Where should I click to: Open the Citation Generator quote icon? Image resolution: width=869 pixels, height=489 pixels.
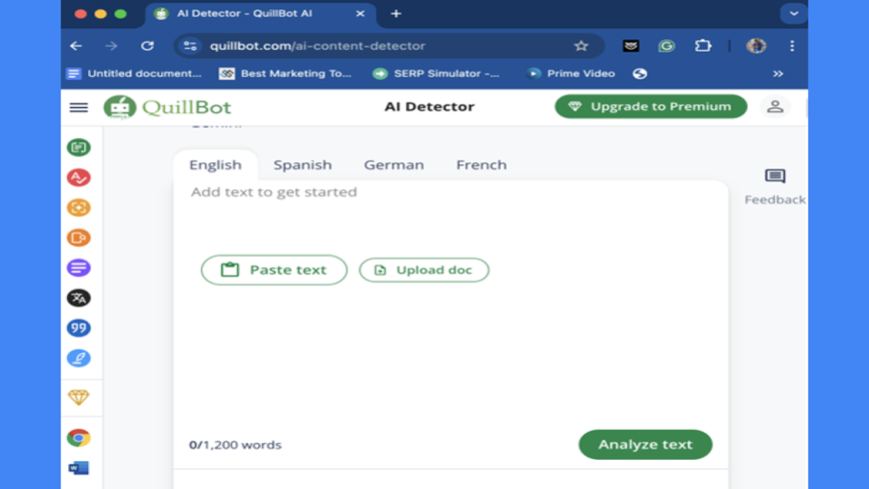(x=79, y=328)
